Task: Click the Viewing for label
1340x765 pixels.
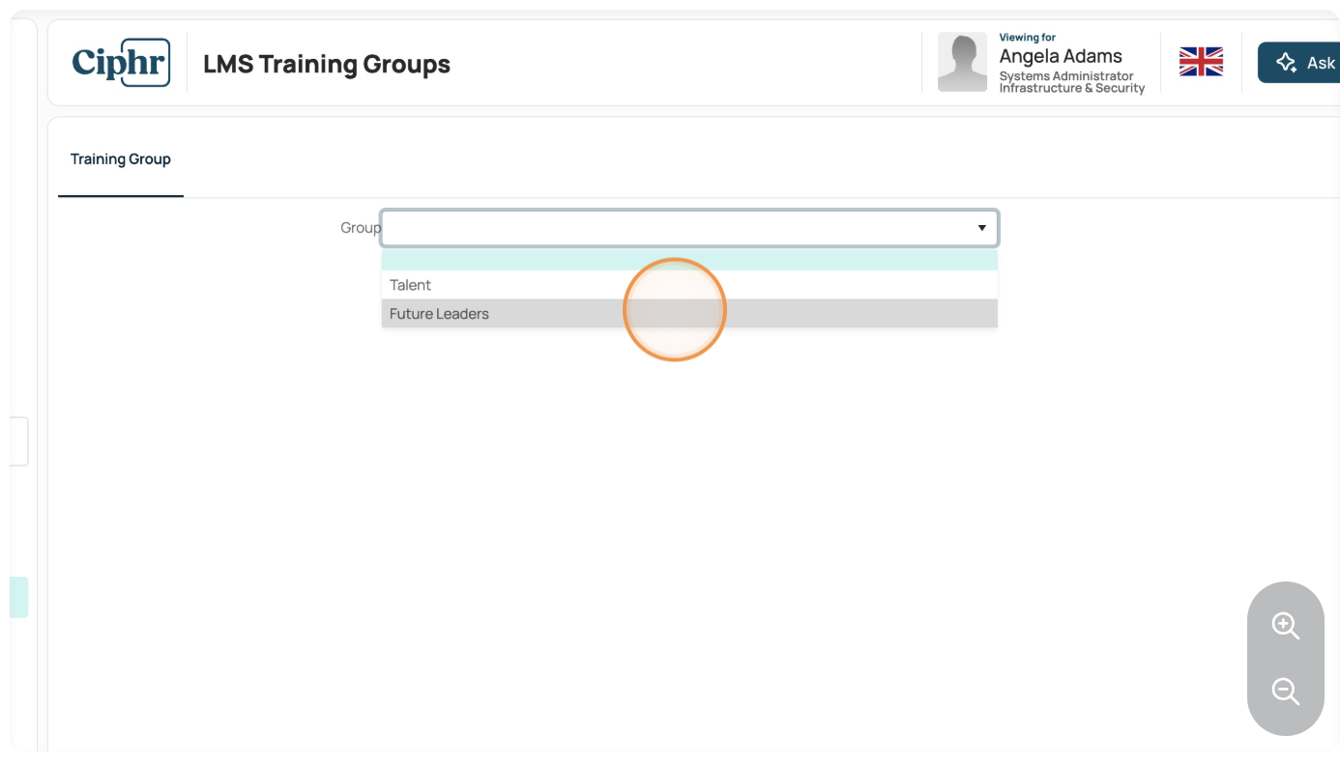Action: coord(1028,38)
